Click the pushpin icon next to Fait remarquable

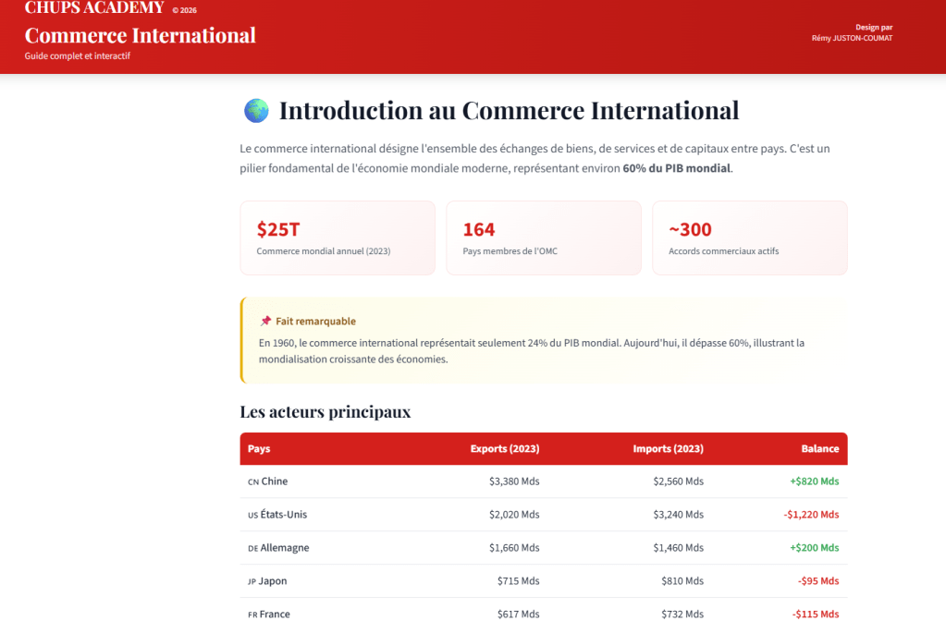[x=265, y=322]
